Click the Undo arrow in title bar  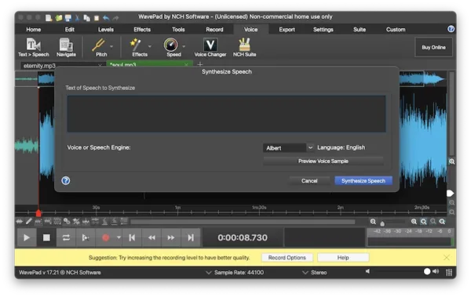click(106, 18)
